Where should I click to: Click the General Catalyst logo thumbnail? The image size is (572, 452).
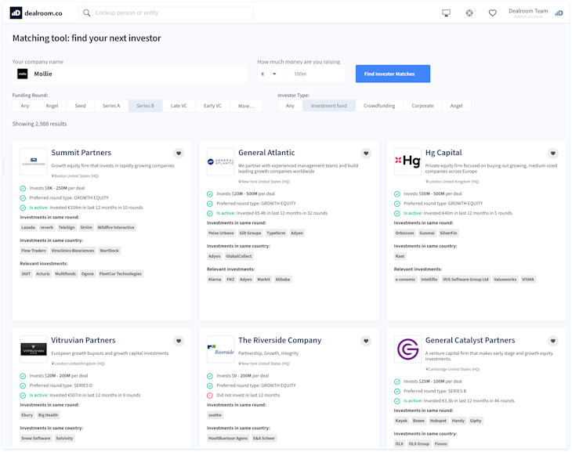(407, 349)
